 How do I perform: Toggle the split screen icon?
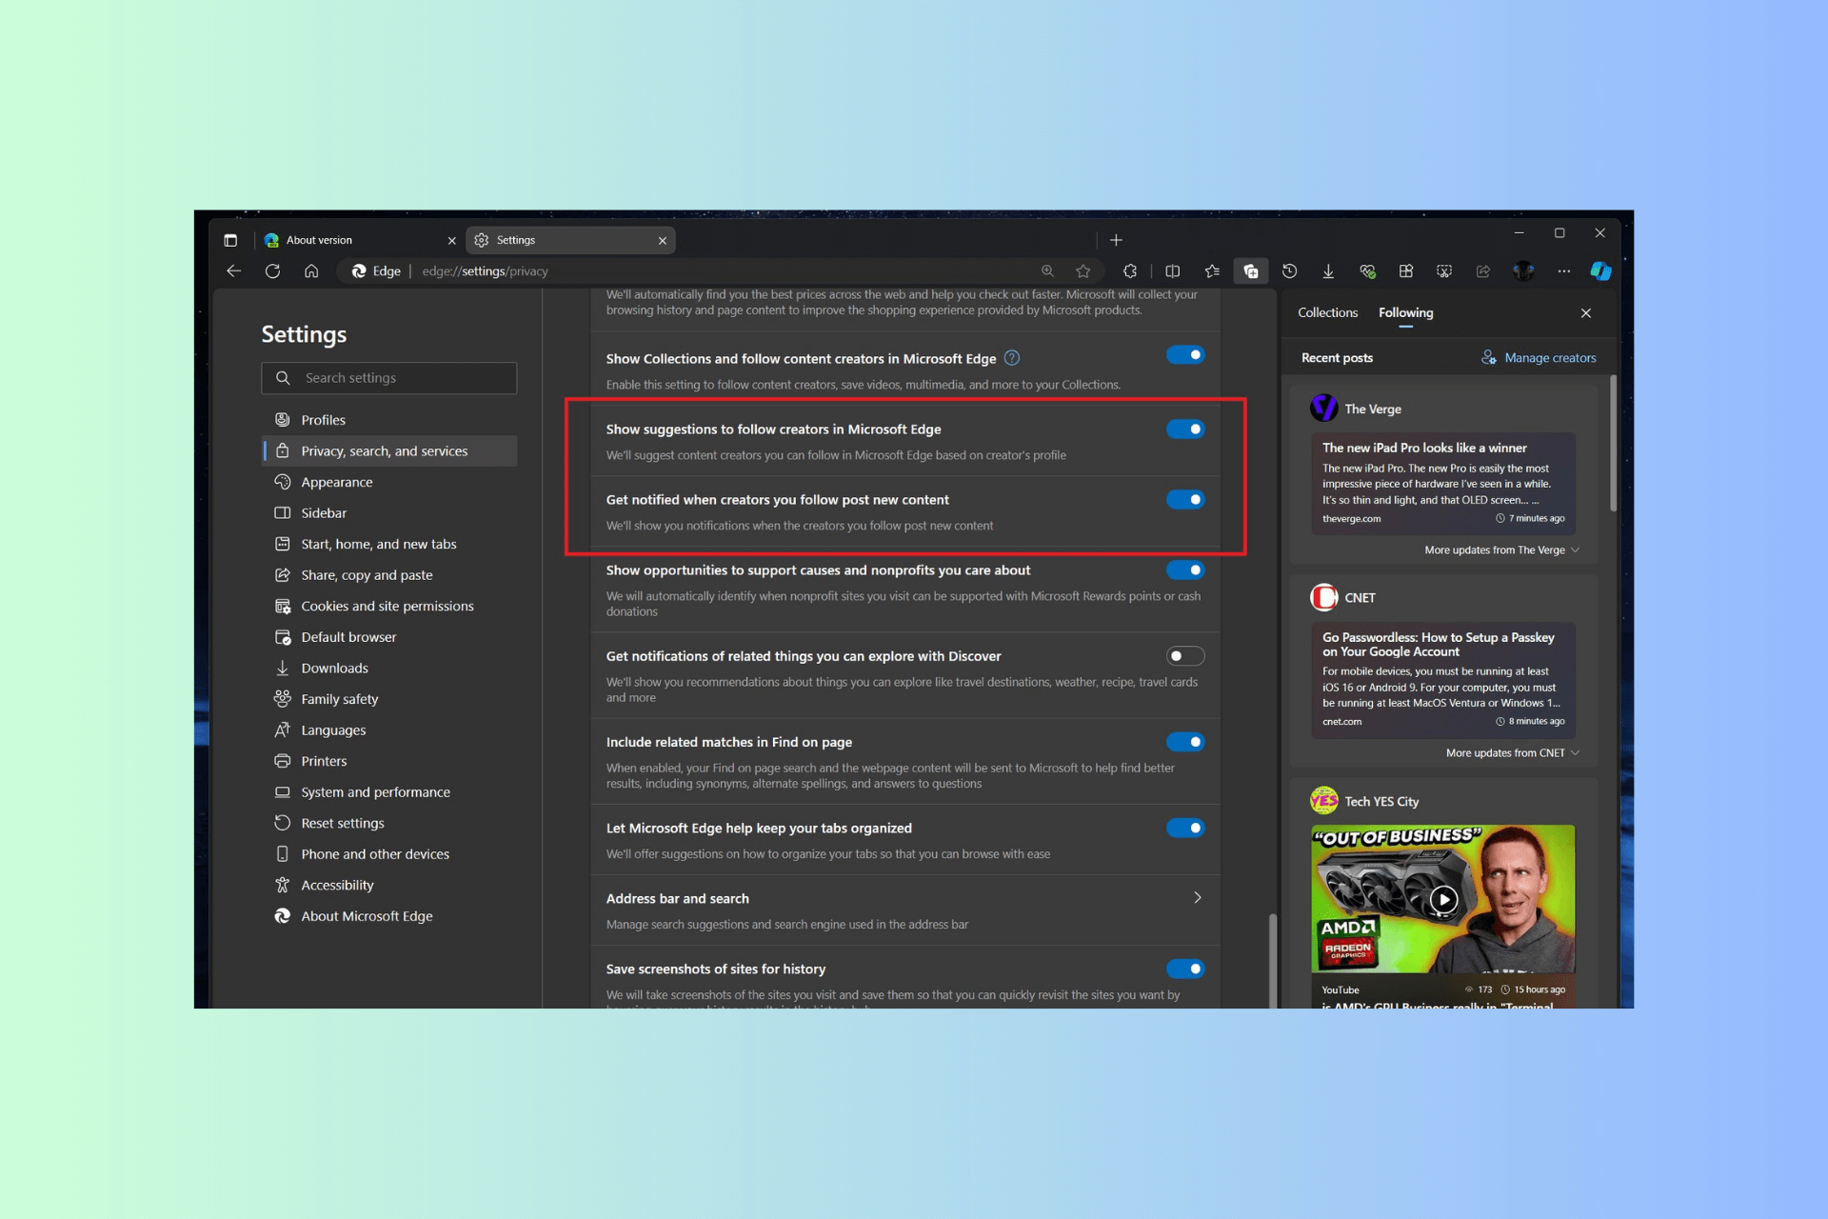click(x=1173, y=271)
